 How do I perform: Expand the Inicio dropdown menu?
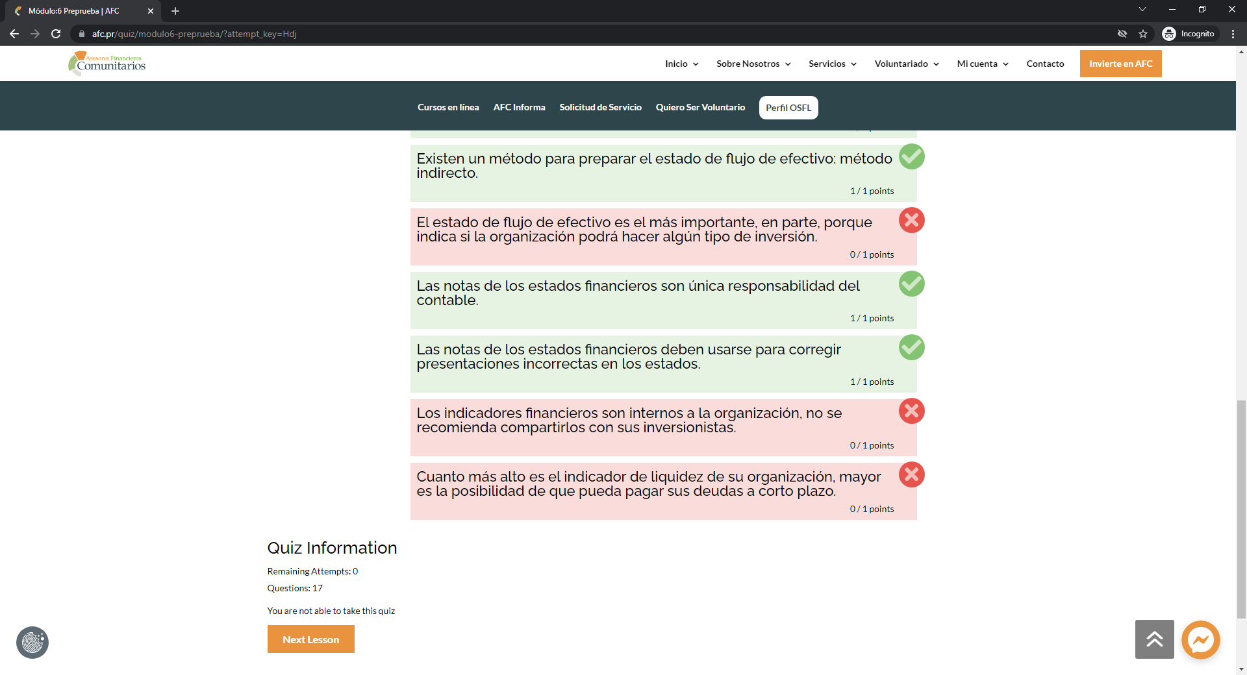[681, 64]
